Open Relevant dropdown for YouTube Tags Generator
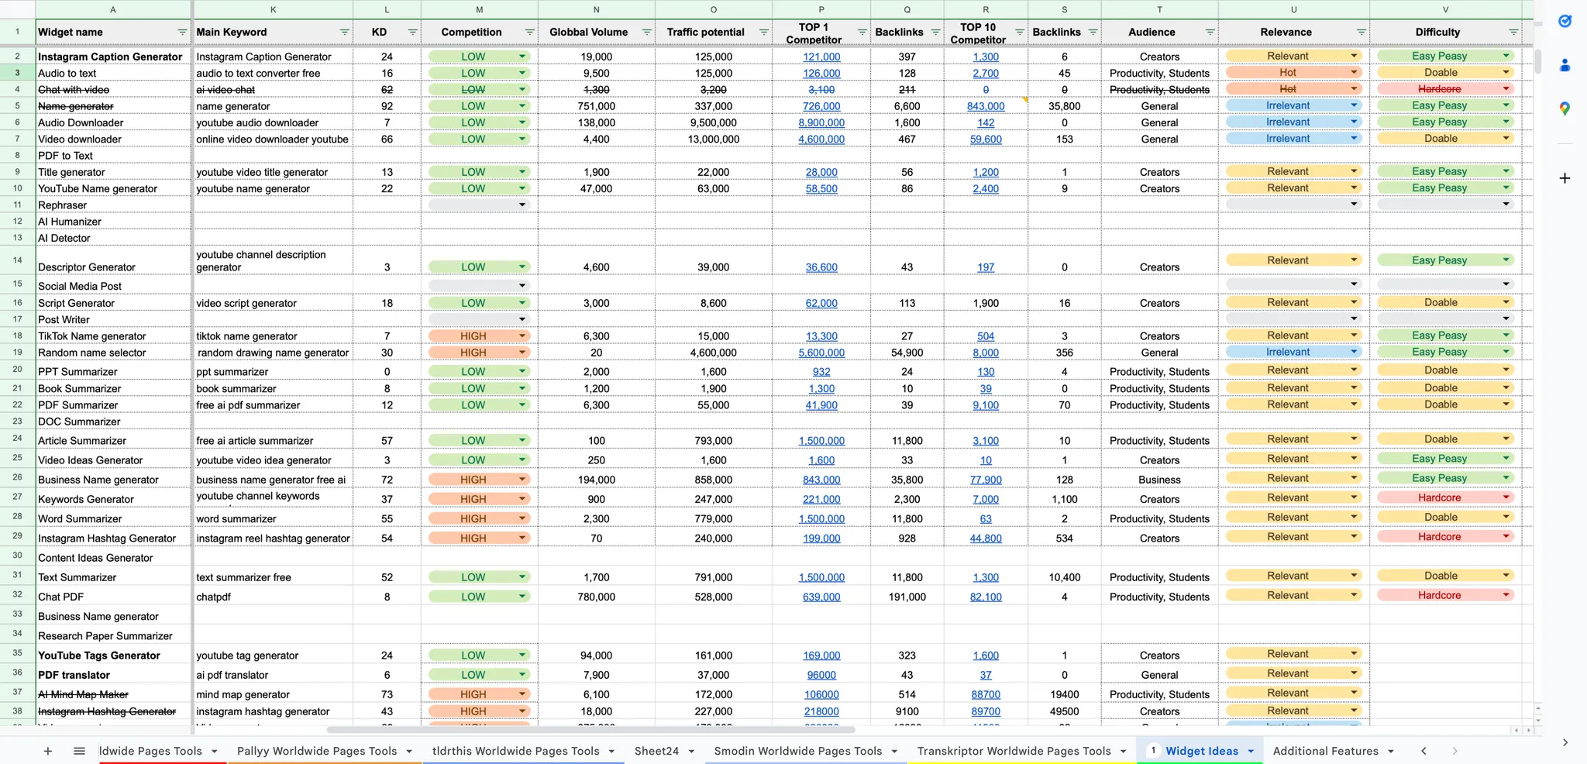 pyautogui.click(x=1354, y=654)
